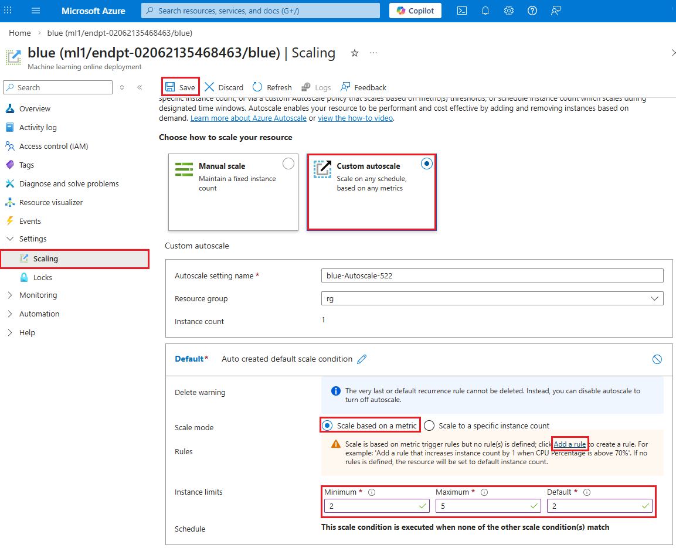Click the Help question mark icon

point(532,11)
